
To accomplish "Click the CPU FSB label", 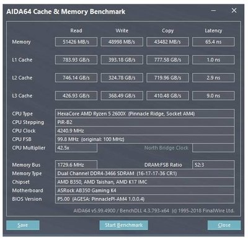I will click(x=22, y=139).
